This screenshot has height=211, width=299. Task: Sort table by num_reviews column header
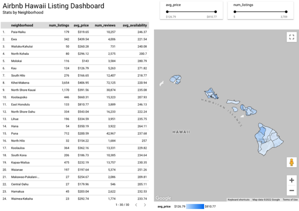click(x=105, y=25)
